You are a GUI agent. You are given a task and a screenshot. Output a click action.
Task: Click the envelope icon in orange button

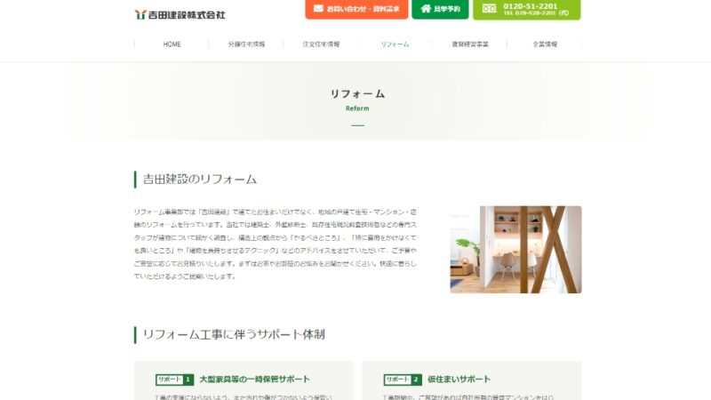coord(318,9)
